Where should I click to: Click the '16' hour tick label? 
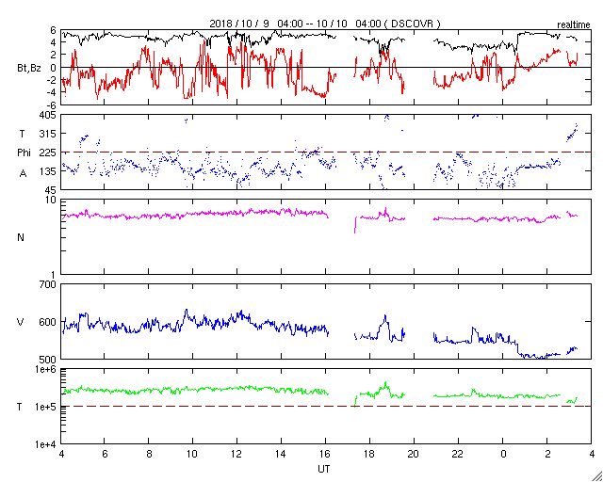click(326, 456)
